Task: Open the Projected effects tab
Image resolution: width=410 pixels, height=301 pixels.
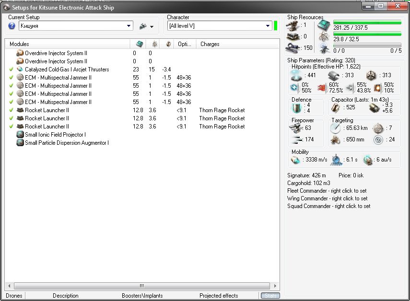Action: pos(219,296)
